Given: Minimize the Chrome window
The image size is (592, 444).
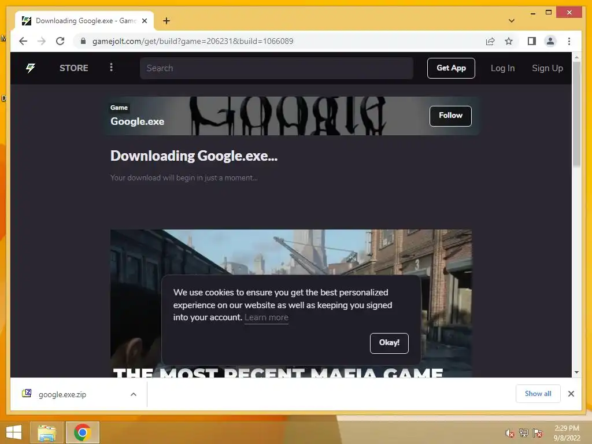Looking at the screenshot, I should pyautogui.click(x=532, y=13).
